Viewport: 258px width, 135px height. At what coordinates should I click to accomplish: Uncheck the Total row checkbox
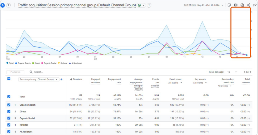(x=9, y=97)
